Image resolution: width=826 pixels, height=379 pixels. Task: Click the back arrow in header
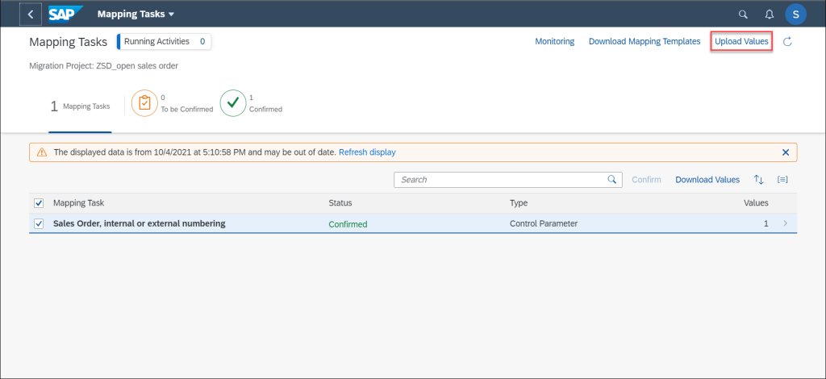31,15
